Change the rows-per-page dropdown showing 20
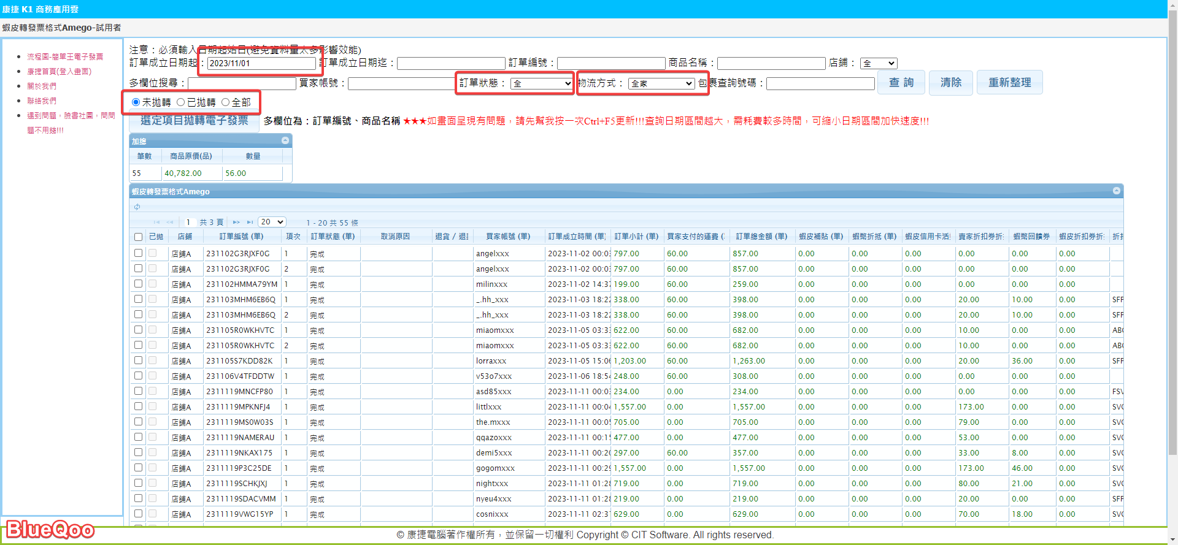Image resolution: width=1178 pixels, height=545 pixels. click(272, 222)
